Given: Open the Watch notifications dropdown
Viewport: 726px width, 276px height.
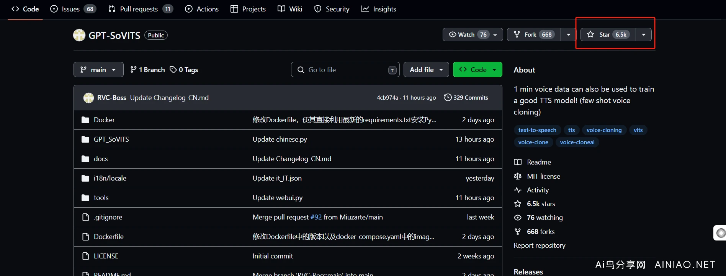Looking at the screenshot, I should (x=473, y=34).
